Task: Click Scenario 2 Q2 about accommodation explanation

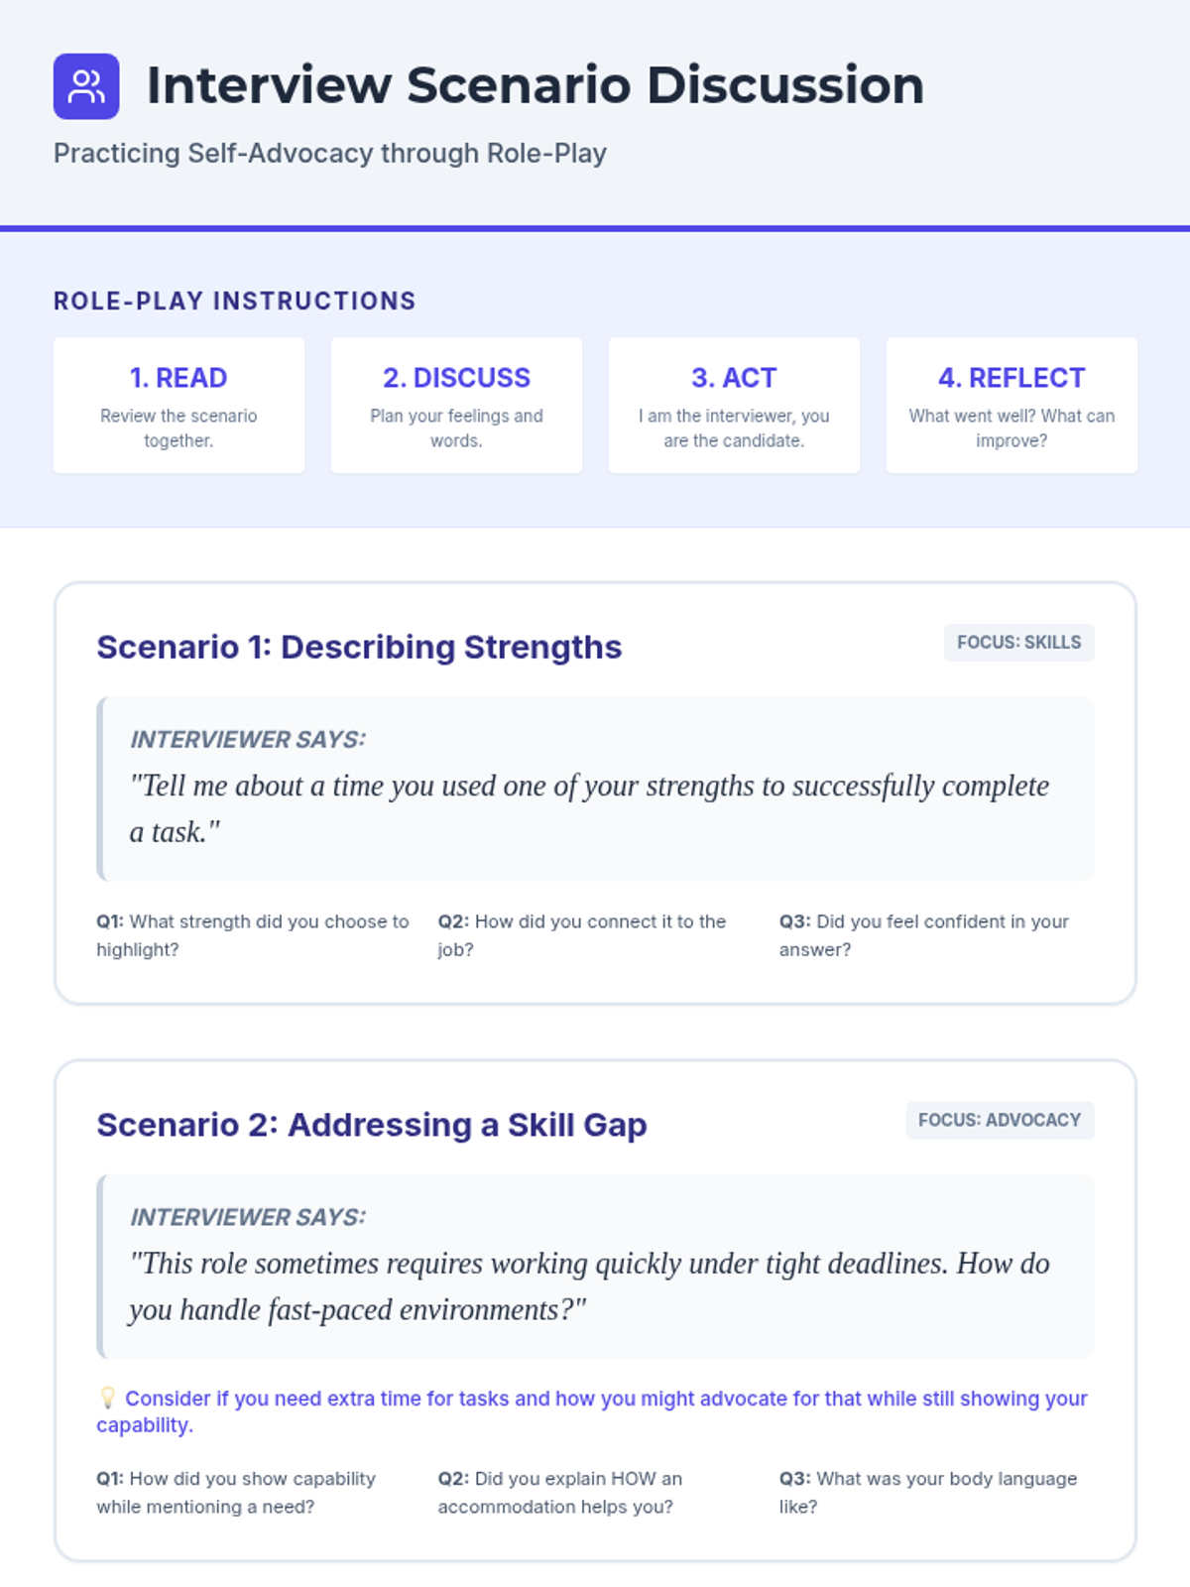Action: pyautogui.click(x=560, y=1492)
